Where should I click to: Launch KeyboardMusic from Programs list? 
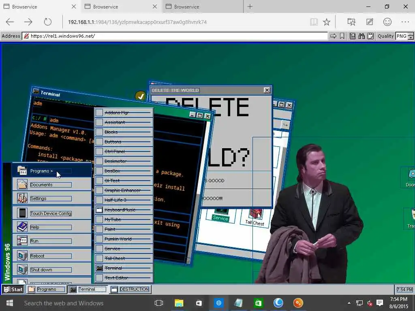coord(124,210)
